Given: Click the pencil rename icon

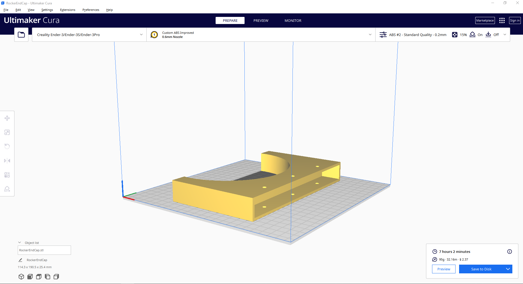Looking at the screenshot, I should (20, 260).
